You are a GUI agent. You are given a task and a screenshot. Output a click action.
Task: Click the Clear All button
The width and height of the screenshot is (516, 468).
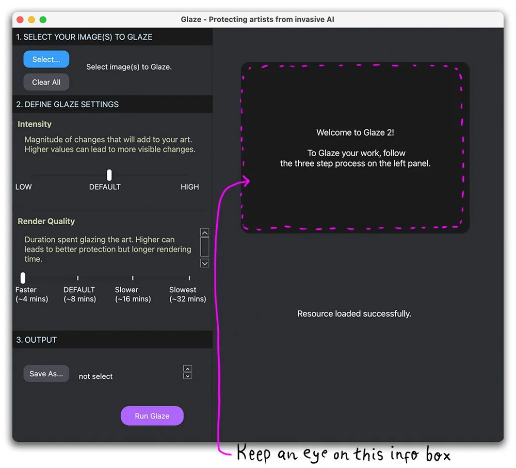pyautogui.click(x=46, y=82)
